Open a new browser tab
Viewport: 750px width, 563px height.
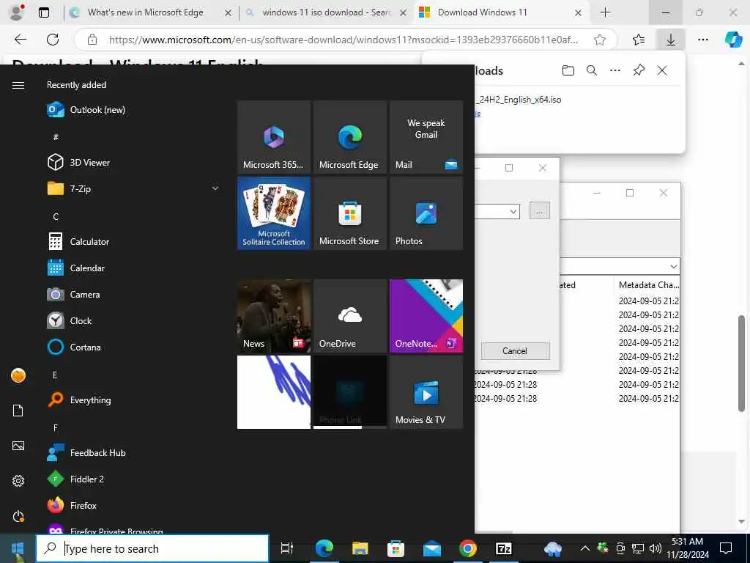[605, 12]
